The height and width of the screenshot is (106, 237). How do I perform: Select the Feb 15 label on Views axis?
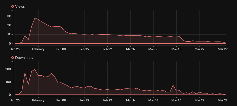(x=84, y=49)
